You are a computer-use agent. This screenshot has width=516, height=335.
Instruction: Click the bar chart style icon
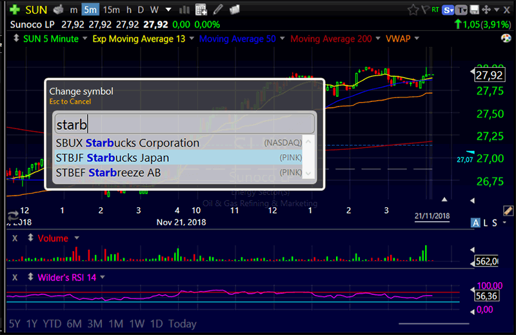click(184, 10)
